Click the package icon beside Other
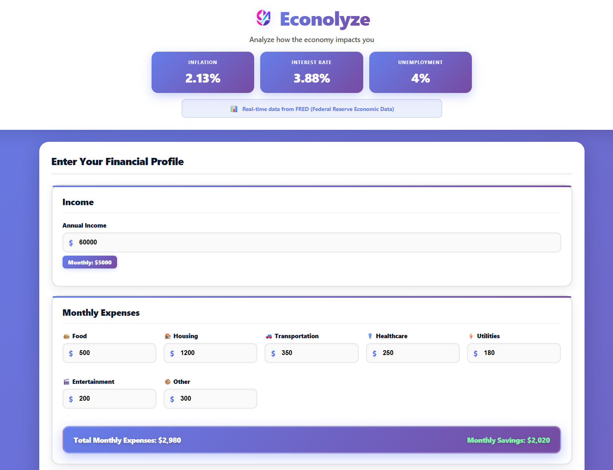Image resolution: width=613 pixels, height=470 pixels. (168, 381)
